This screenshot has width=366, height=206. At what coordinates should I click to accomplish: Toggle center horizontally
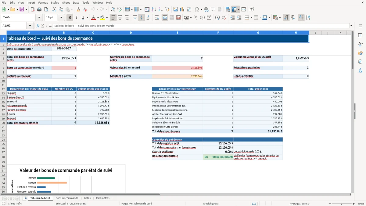[120, 18]
